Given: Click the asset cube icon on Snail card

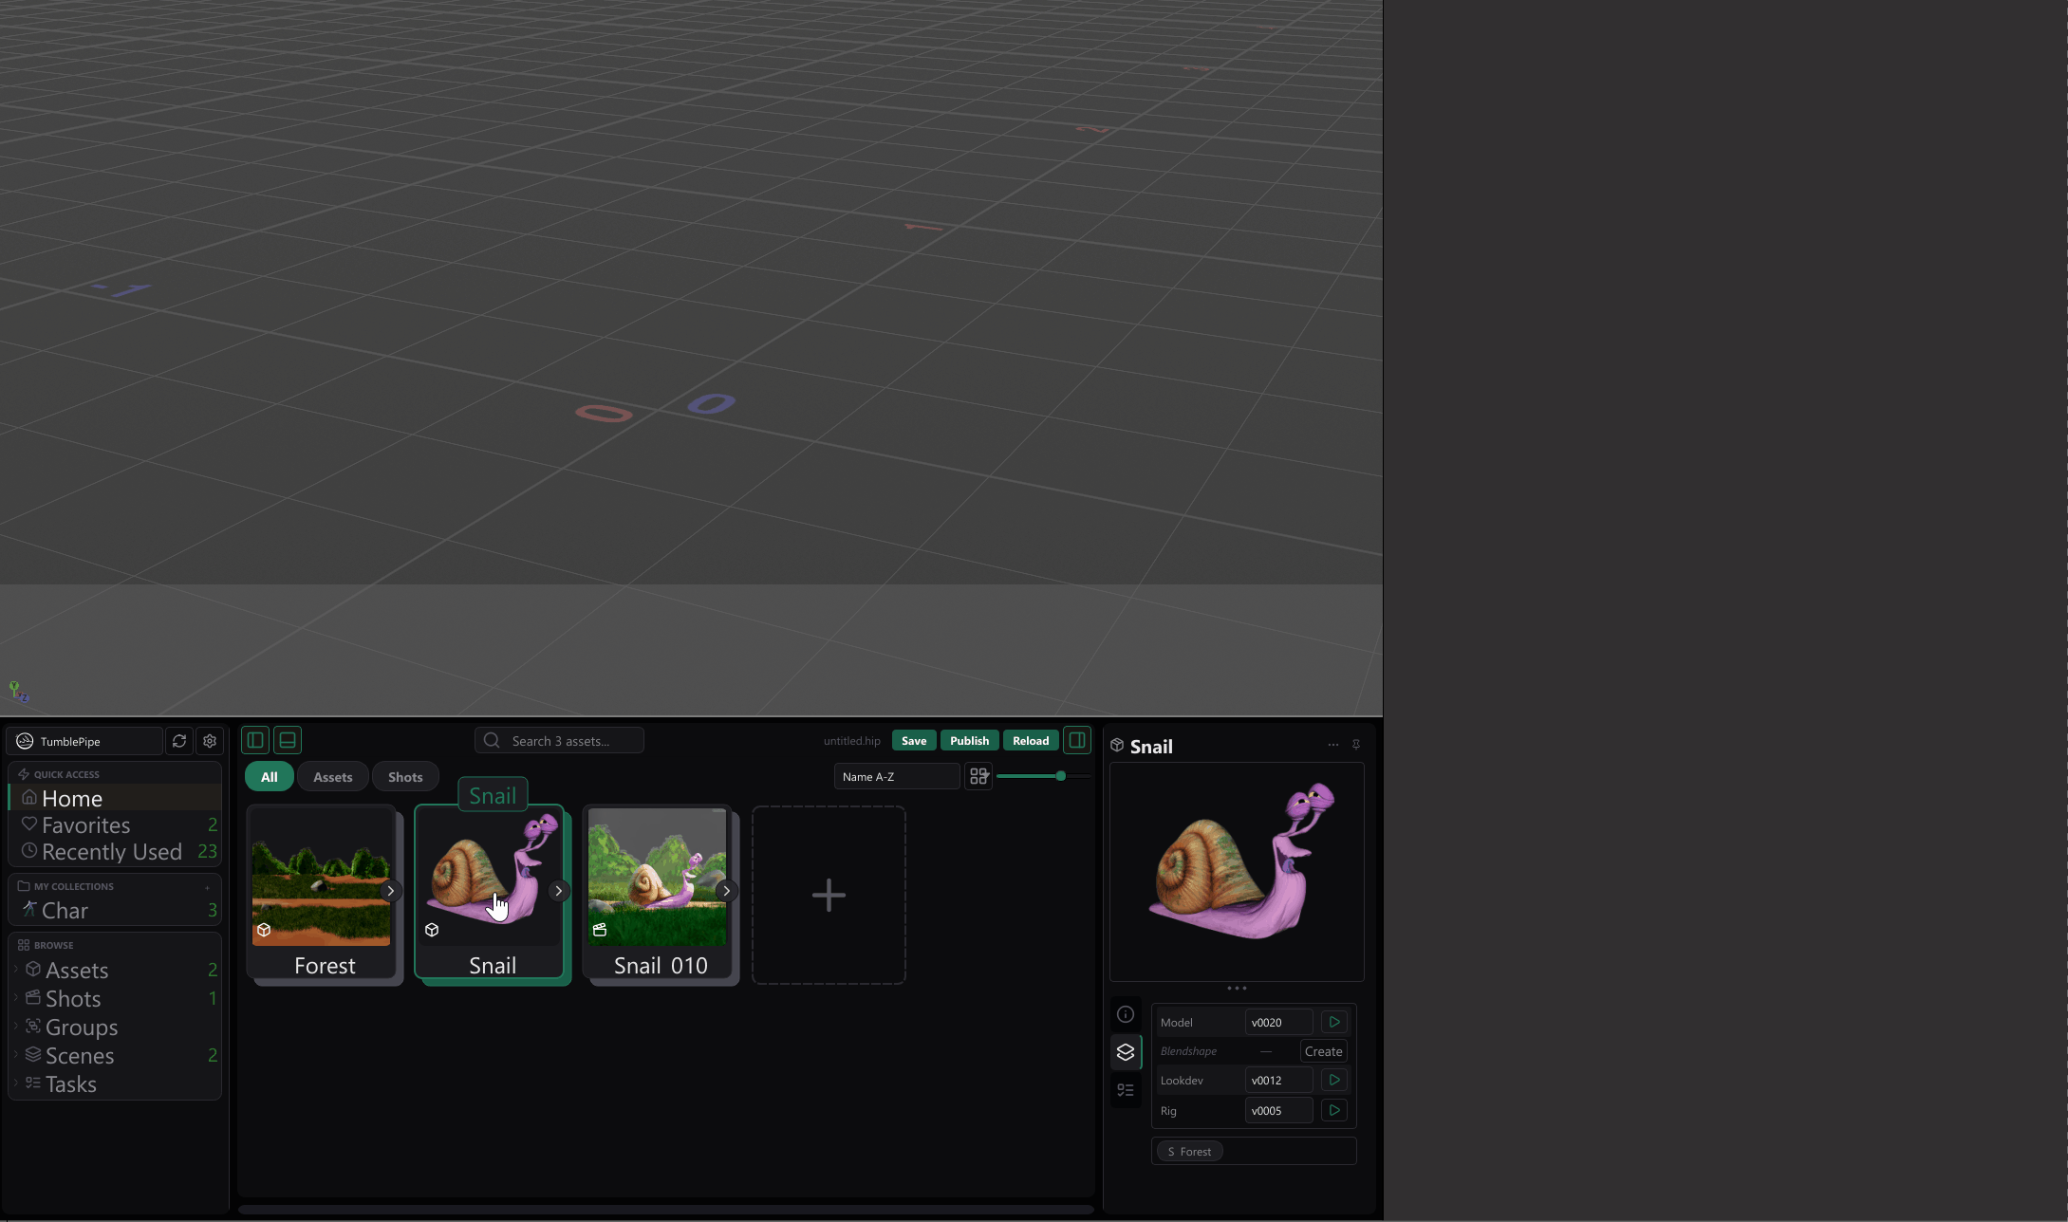Looking at the screenshot, I should pos(432,930).
